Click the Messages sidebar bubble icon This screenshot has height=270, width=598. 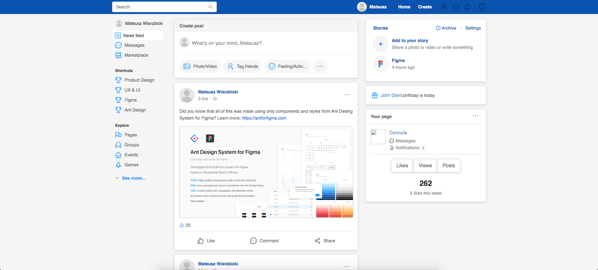tap(118, 45)
